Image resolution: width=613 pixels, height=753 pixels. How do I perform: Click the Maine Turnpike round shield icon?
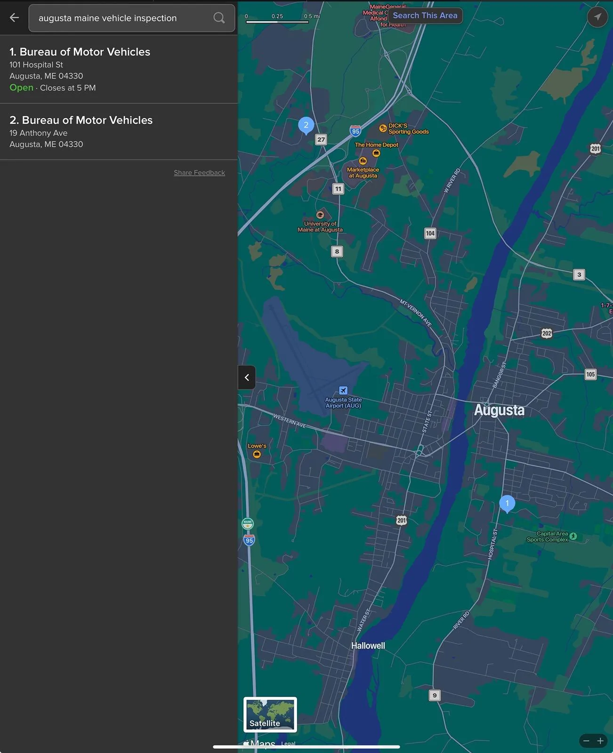pyautogui.click(x=248, y=523)
